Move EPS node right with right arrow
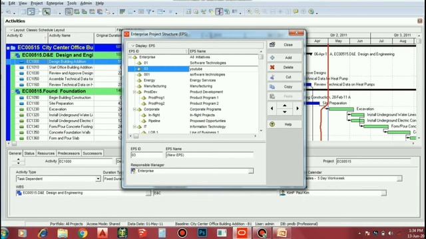The image size is (426, 239). pos(298,108)
